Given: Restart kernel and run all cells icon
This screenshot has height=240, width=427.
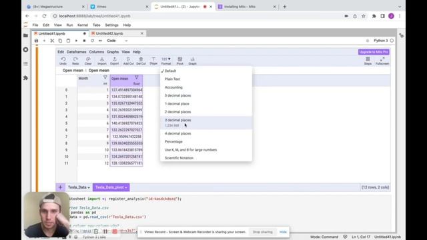Looking at the screenshot, I should (x=100, y=41).
